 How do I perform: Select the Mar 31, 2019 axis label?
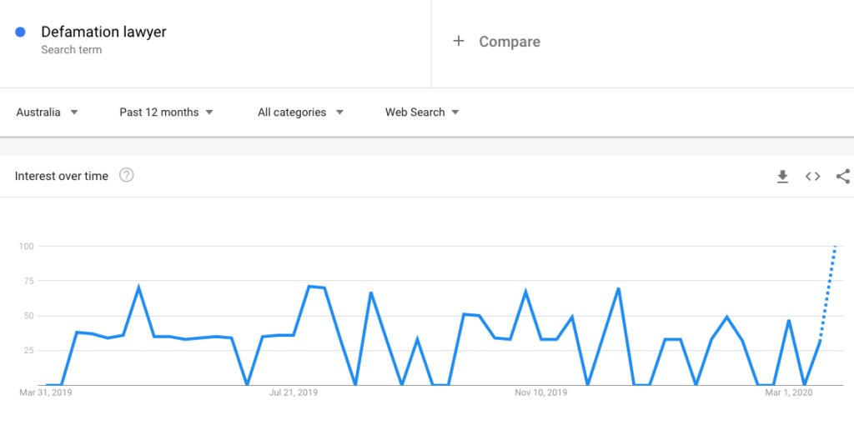46,392
